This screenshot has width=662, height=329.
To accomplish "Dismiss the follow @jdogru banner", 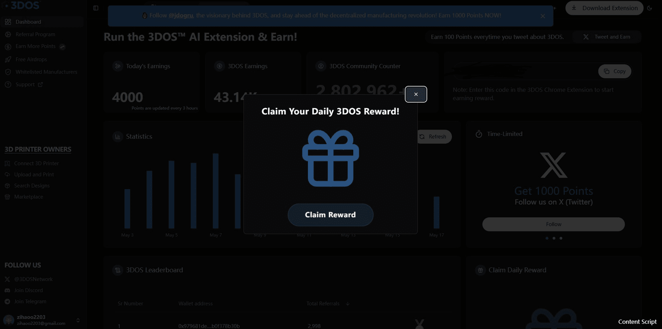I will coord(543,16).
